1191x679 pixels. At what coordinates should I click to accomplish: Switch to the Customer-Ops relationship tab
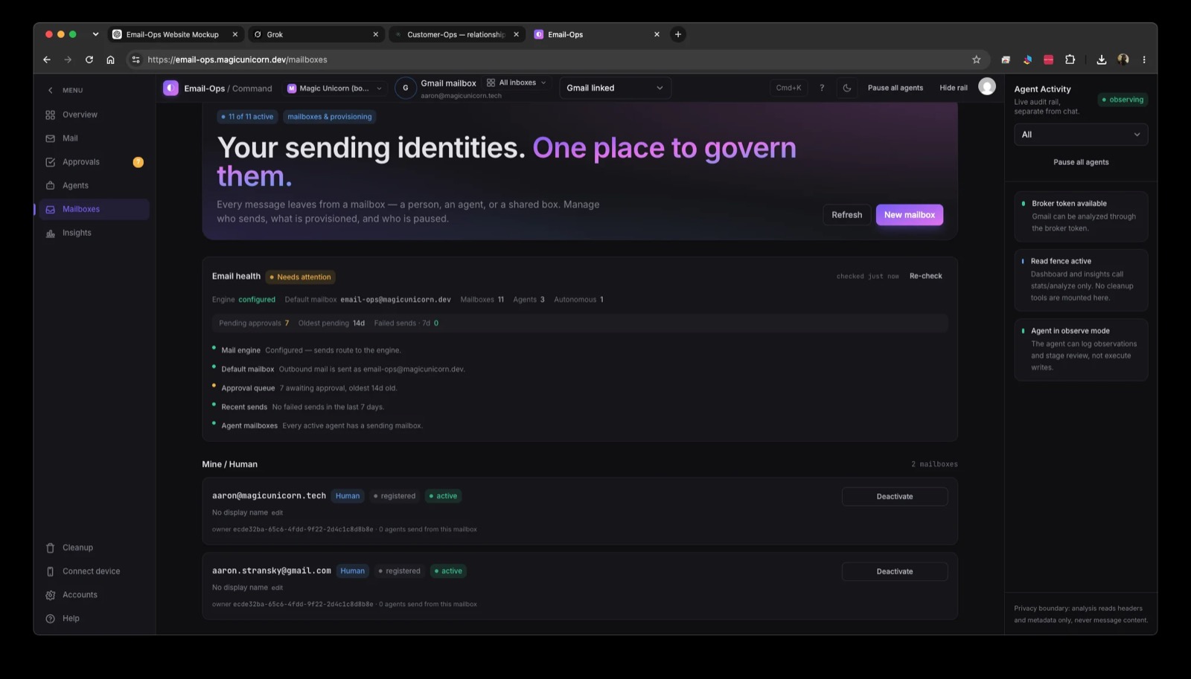tap(456, 34)
